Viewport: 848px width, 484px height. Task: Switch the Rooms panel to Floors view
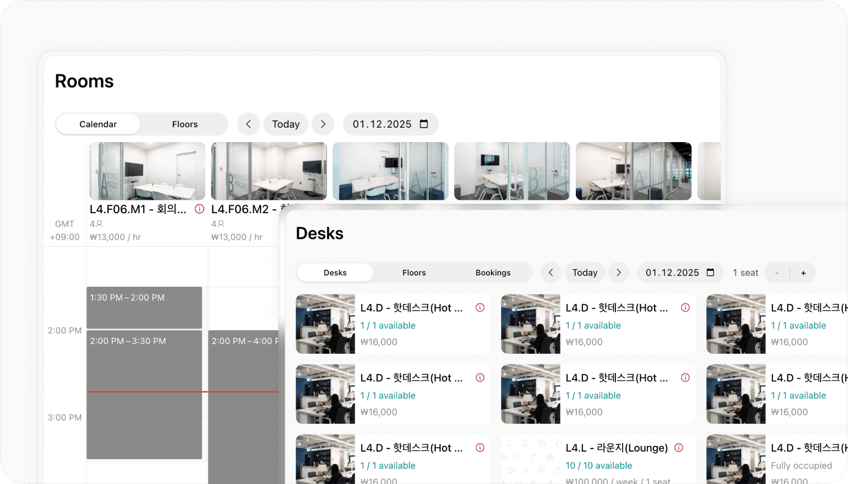(184, 124)
